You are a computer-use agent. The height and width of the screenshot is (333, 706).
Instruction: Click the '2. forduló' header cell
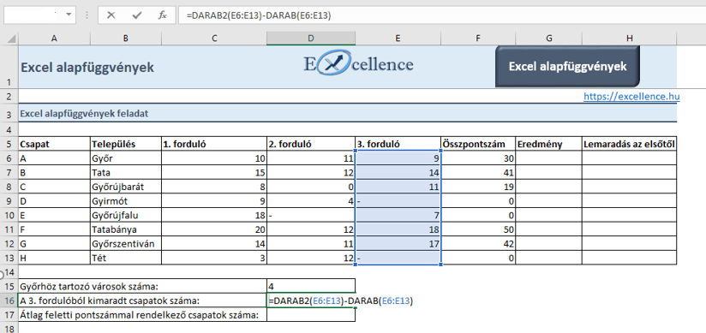tap(311, 145)
